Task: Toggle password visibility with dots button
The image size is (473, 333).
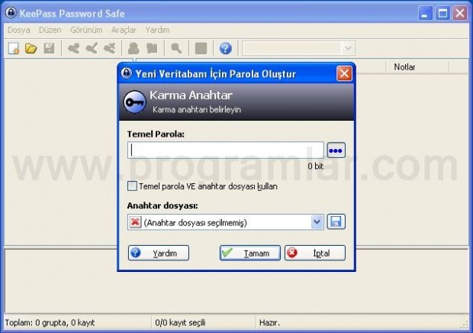Action: click(x=336, y=150)
